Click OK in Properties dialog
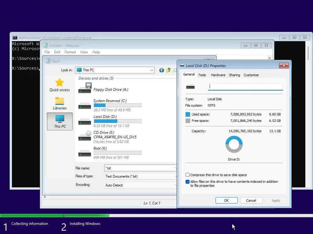Screen dimensions: 313x234 point(226,200)
